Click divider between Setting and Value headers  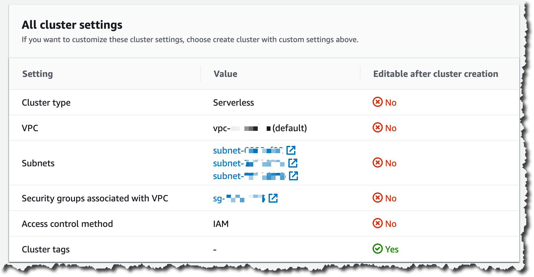tap(201, 74)
